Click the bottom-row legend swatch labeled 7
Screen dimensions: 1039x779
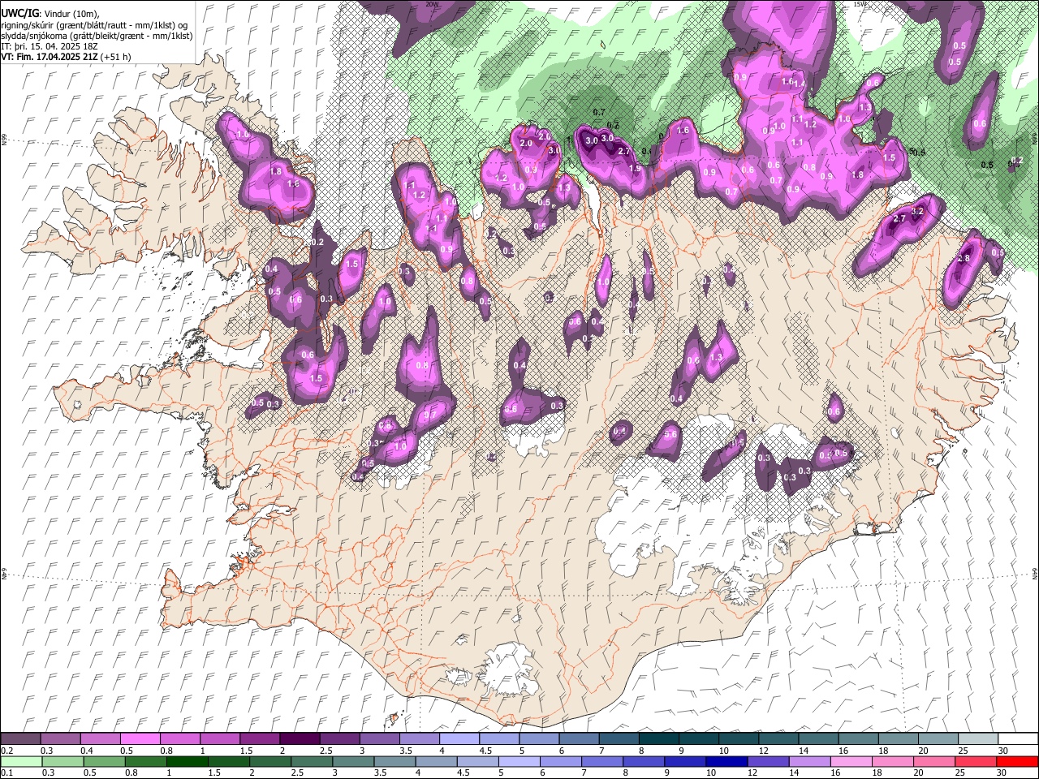click(x=601, y=761)
